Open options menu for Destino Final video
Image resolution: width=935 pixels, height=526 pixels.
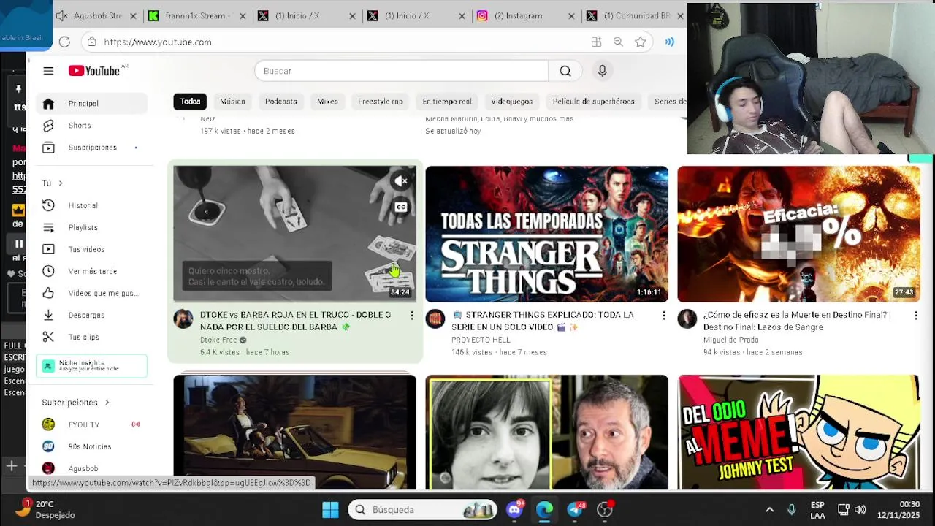pos(915,316)
